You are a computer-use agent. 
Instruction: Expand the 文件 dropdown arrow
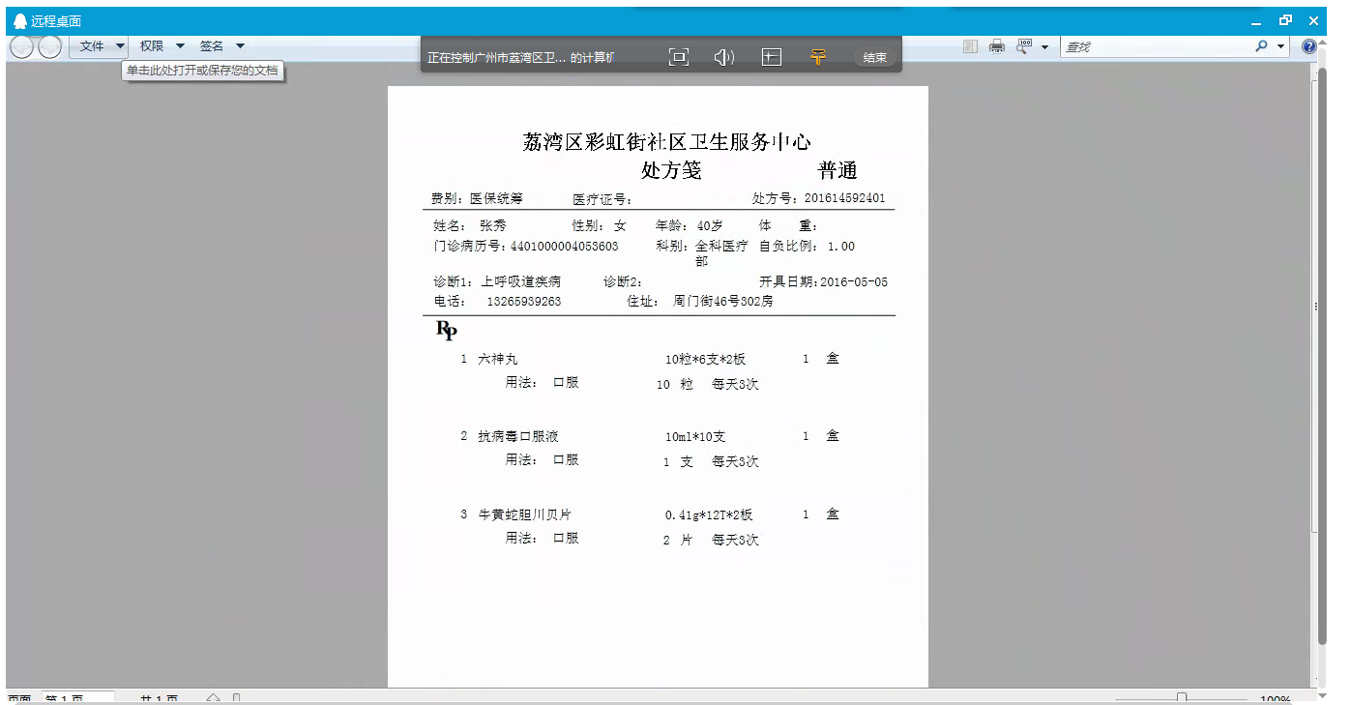point(120,46)
